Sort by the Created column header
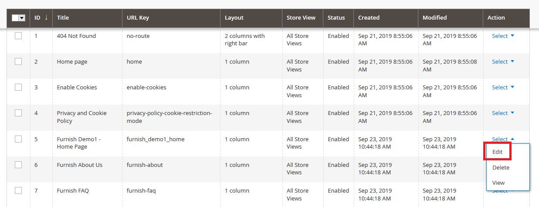539x207 pixels. pyautogui.click(x=386, y=18)
